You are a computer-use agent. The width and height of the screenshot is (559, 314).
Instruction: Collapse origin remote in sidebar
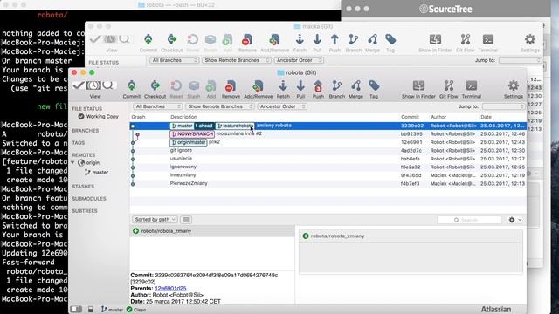(73, 163)
